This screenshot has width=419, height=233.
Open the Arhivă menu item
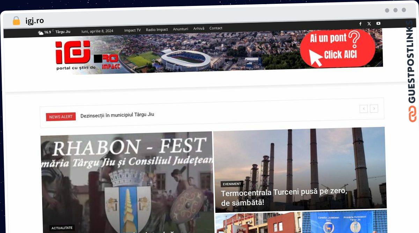[199, 29]
